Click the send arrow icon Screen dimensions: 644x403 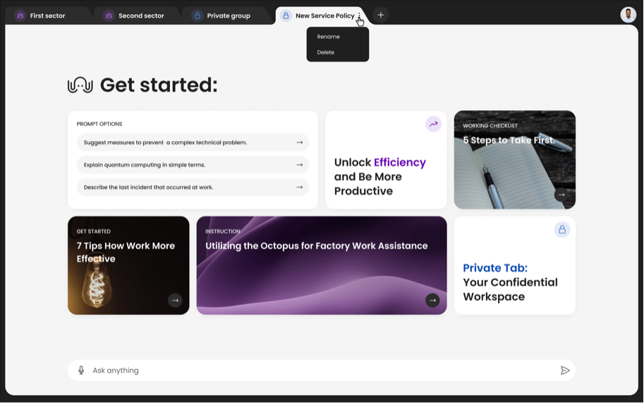coord(565,371)
